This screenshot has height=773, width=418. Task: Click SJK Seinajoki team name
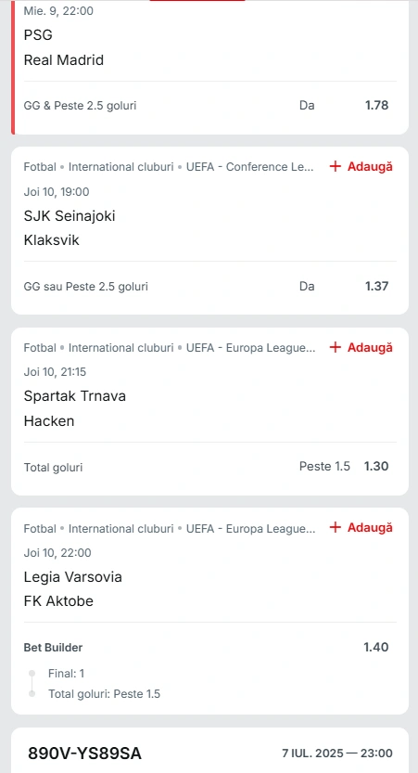tap(70, 216)
